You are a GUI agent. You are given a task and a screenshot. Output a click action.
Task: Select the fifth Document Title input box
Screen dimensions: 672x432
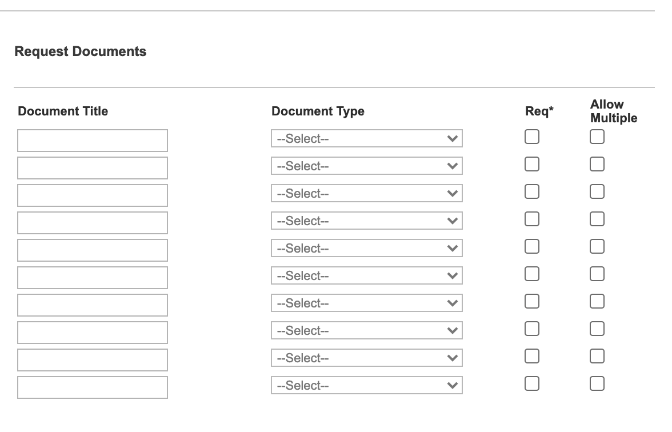93,250
